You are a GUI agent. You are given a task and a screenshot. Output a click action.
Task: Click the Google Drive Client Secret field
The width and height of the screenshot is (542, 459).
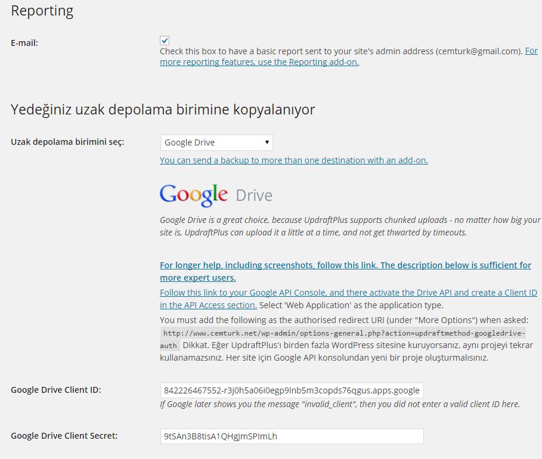pos(292,436)
